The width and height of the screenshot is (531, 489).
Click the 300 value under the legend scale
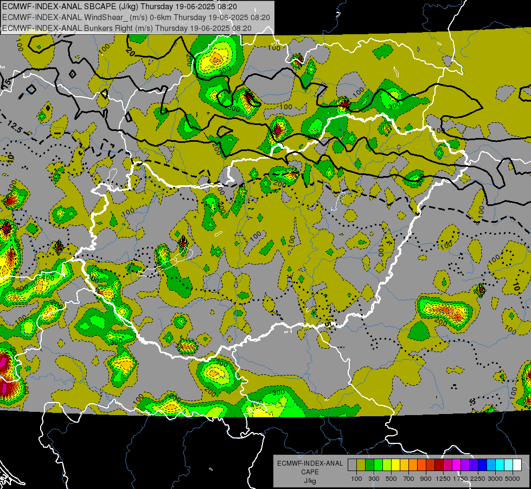tap(374, 479)
